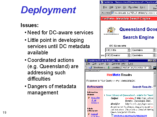Click Netscape app icon in results title bar
157x117 pixels.
pos(86,61)
